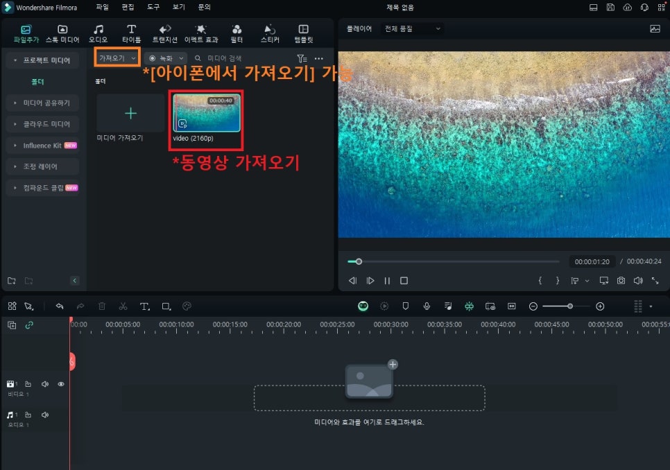Take a snapshot with the camera icon

tap(621, 281)
